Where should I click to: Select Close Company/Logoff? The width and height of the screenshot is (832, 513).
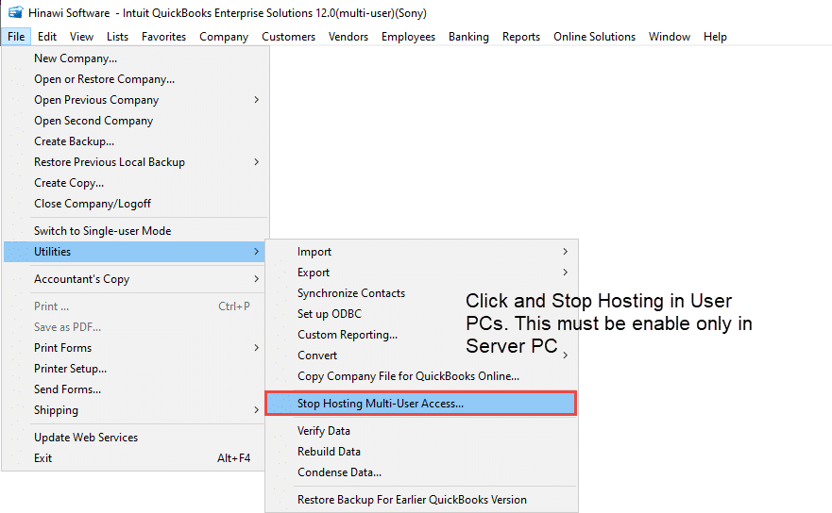[x=135, y=203]
